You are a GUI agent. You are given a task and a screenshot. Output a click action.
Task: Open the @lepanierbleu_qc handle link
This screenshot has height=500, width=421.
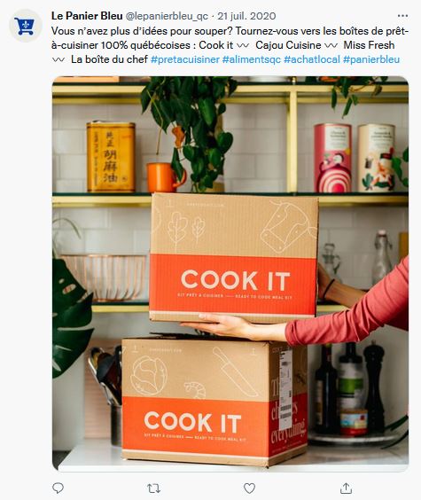click(167, 16)
